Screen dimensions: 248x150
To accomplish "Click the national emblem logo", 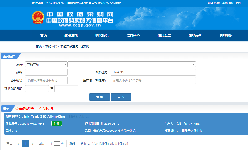I will (38, 17).
